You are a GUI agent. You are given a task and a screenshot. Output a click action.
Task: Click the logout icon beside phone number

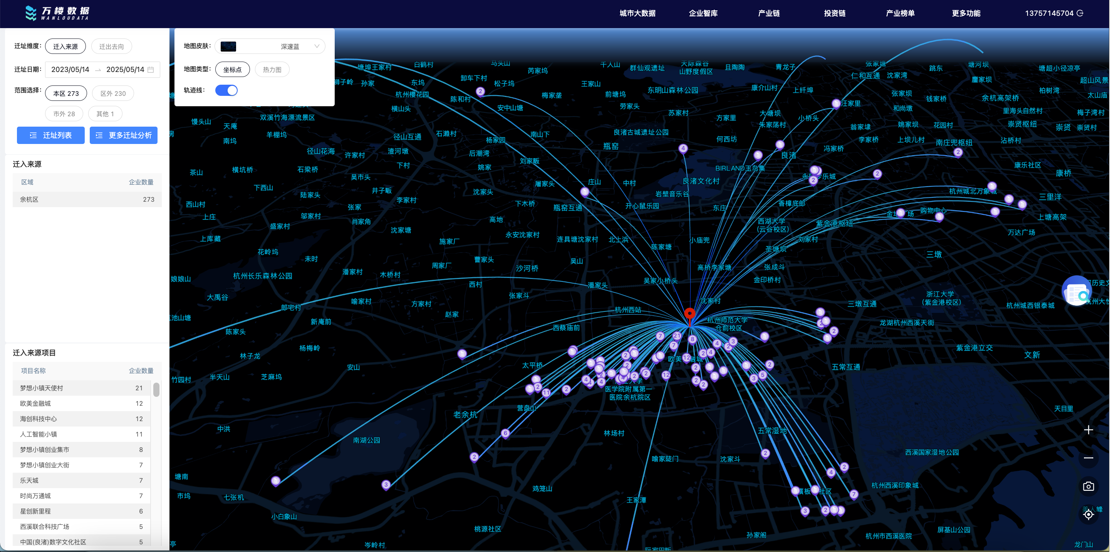click(x=1080, y=13)
